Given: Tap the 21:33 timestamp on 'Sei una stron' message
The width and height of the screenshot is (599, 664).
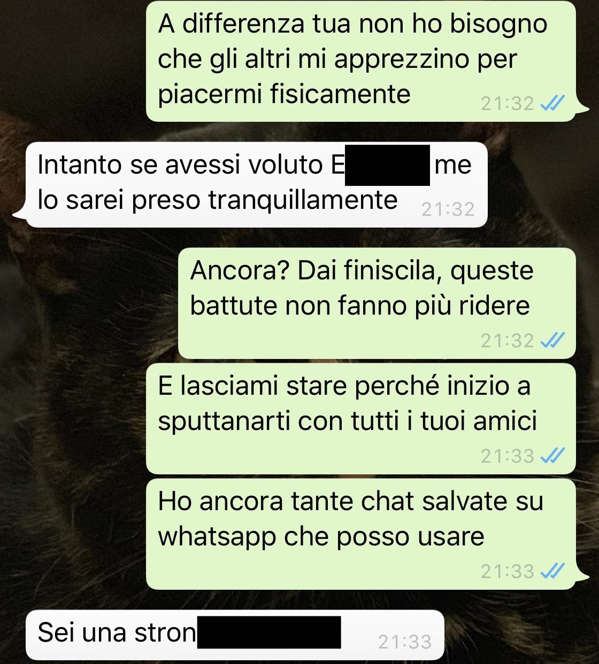Looking at the screenshot, I should click(x=405, y=642).
